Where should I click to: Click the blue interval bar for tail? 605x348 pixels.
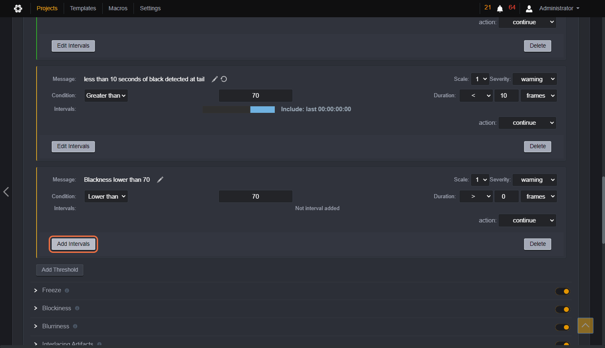tap(262, 110)
